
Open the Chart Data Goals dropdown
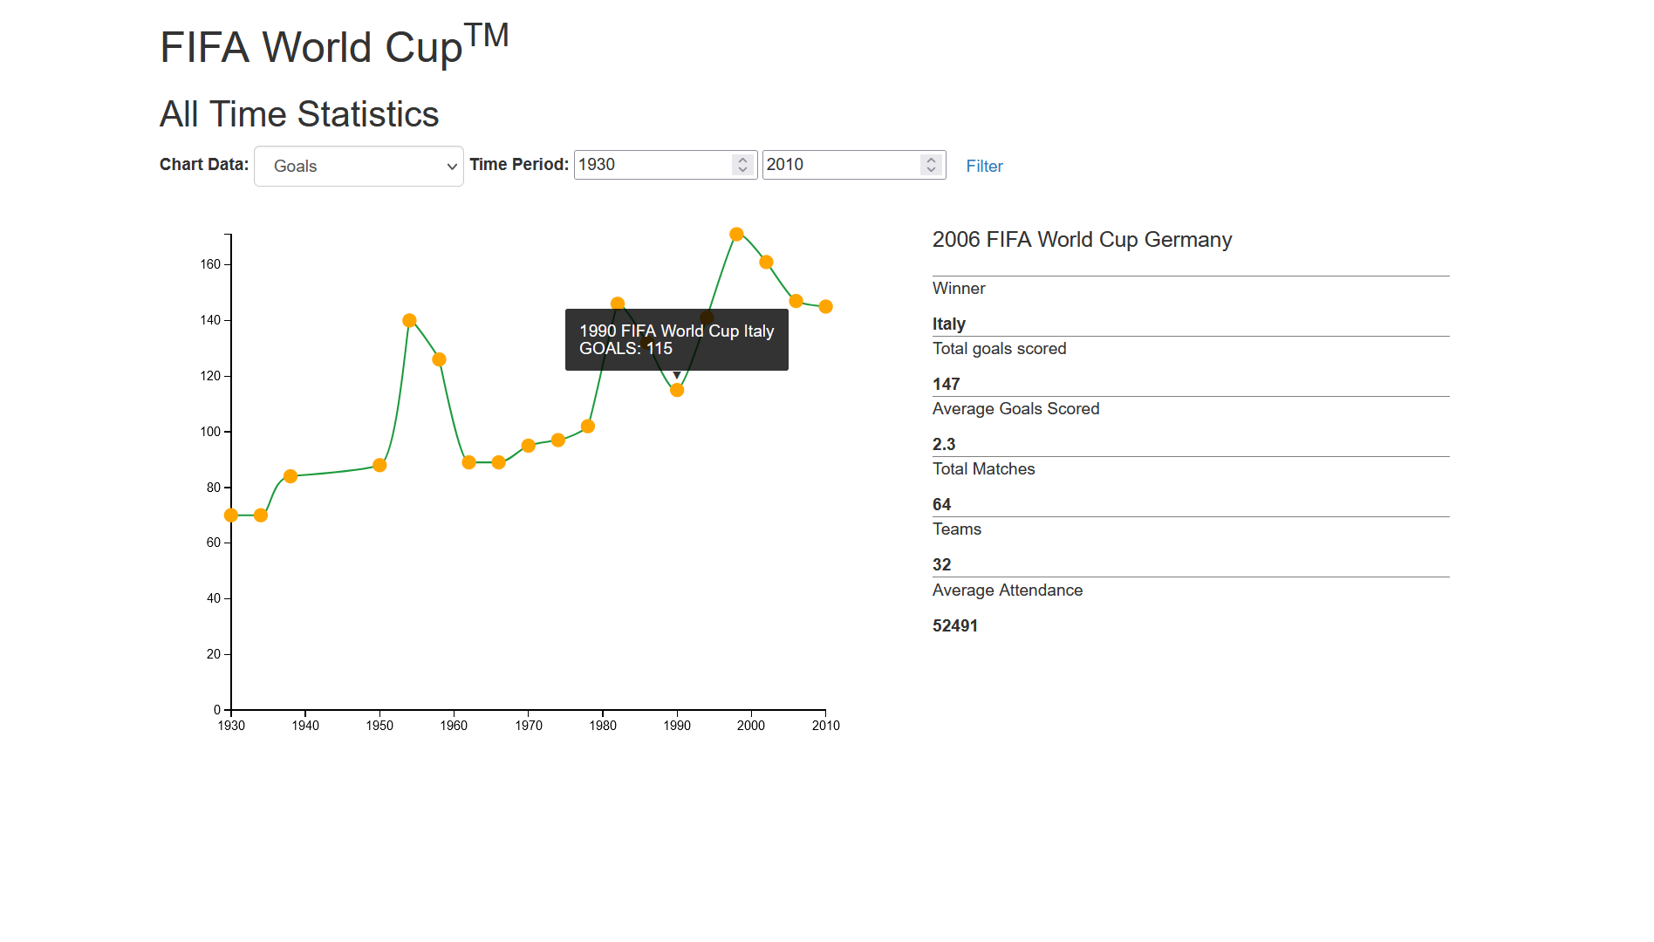click(359, 166)
